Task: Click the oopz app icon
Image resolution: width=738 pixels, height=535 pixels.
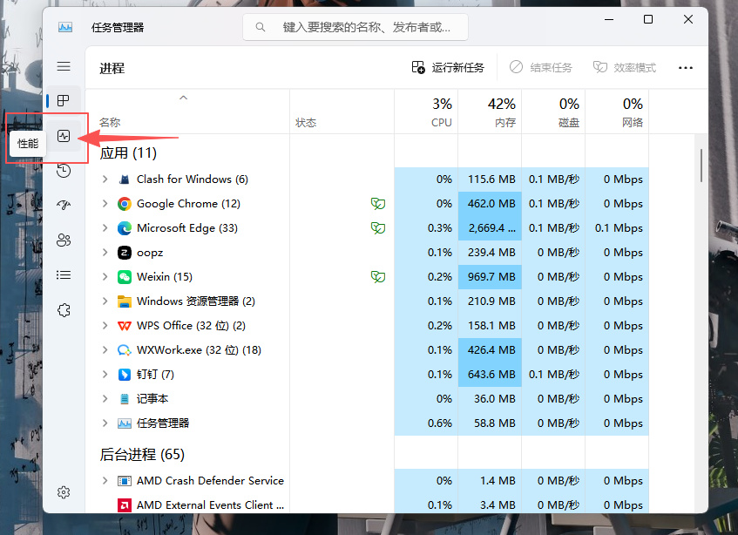Action: [x=125, y=253]
